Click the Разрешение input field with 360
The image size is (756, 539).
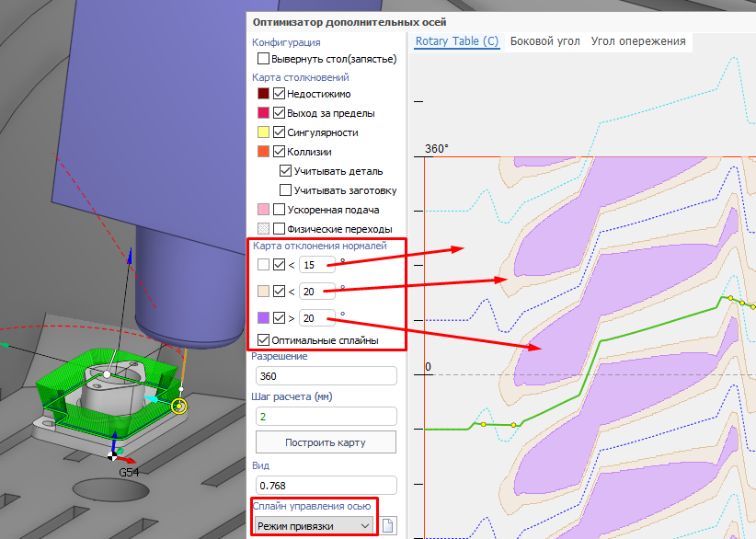(325, 376)
